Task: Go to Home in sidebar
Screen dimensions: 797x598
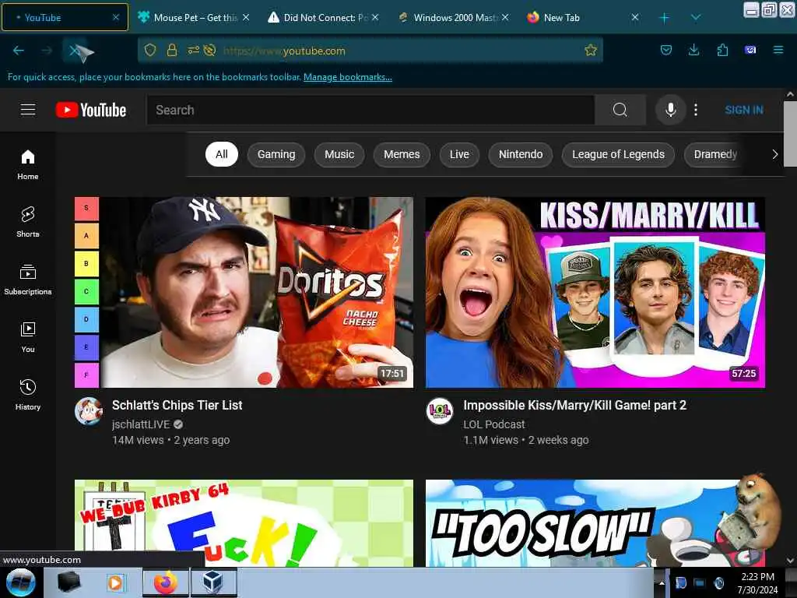Action: 28,165
